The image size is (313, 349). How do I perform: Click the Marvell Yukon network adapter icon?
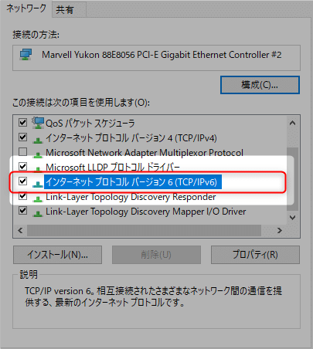point(26,55)
